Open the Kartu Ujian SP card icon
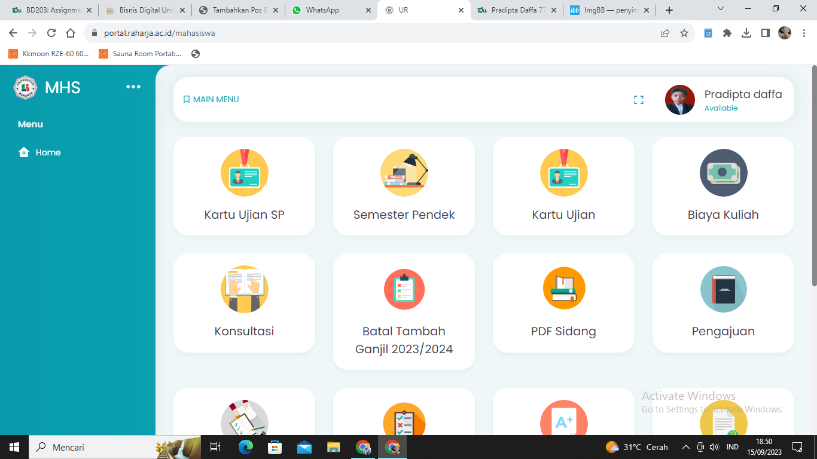The image size is (817, 459). click(244, 173)
